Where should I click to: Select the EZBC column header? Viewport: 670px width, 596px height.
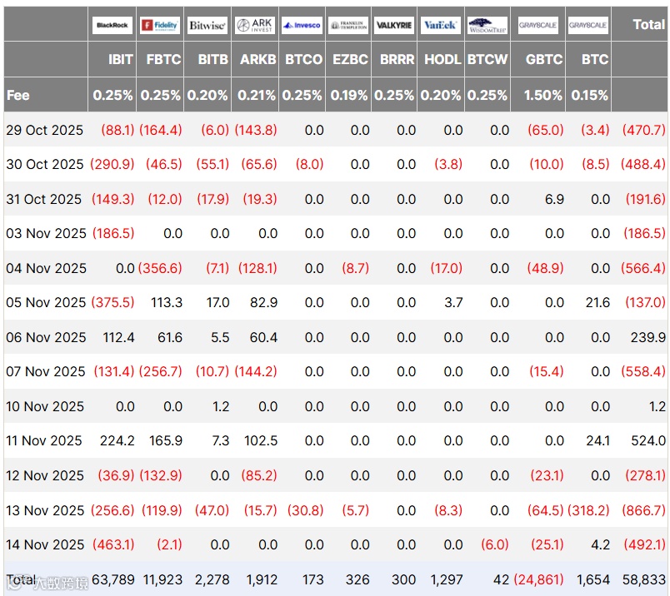350,59
